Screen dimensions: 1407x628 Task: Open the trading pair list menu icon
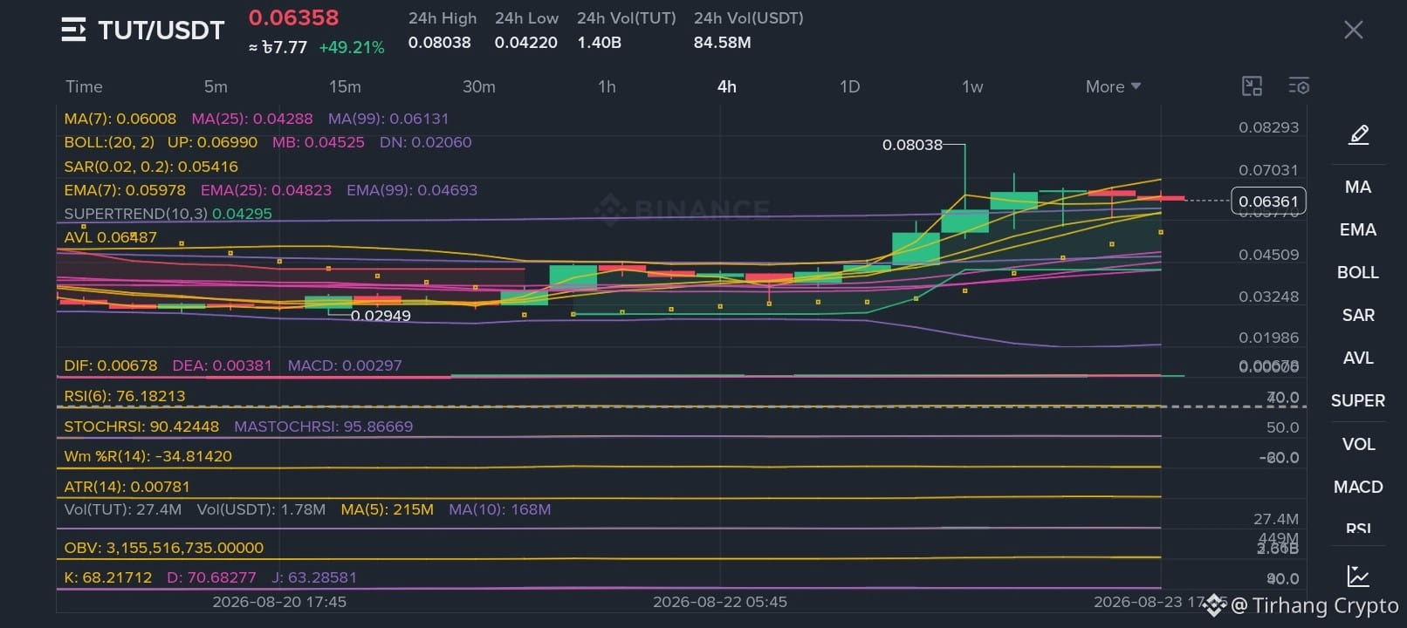coord(73,30)
